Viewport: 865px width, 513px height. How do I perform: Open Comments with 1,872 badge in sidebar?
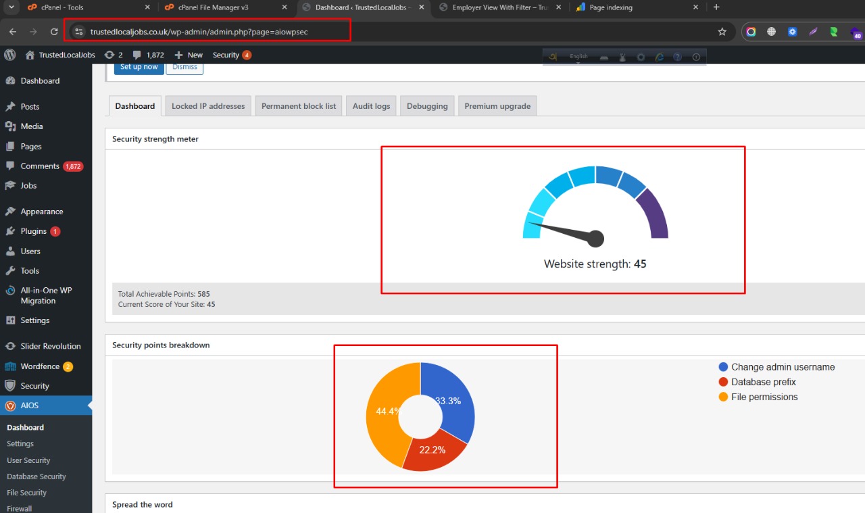click(x=46, y=166)
